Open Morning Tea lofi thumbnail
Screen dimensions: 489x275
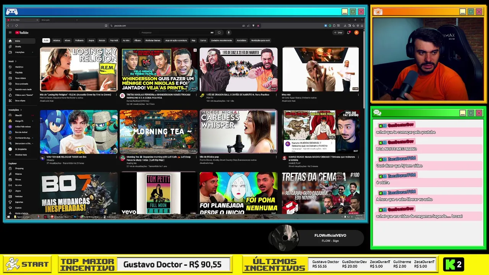[x=159, y=132]
